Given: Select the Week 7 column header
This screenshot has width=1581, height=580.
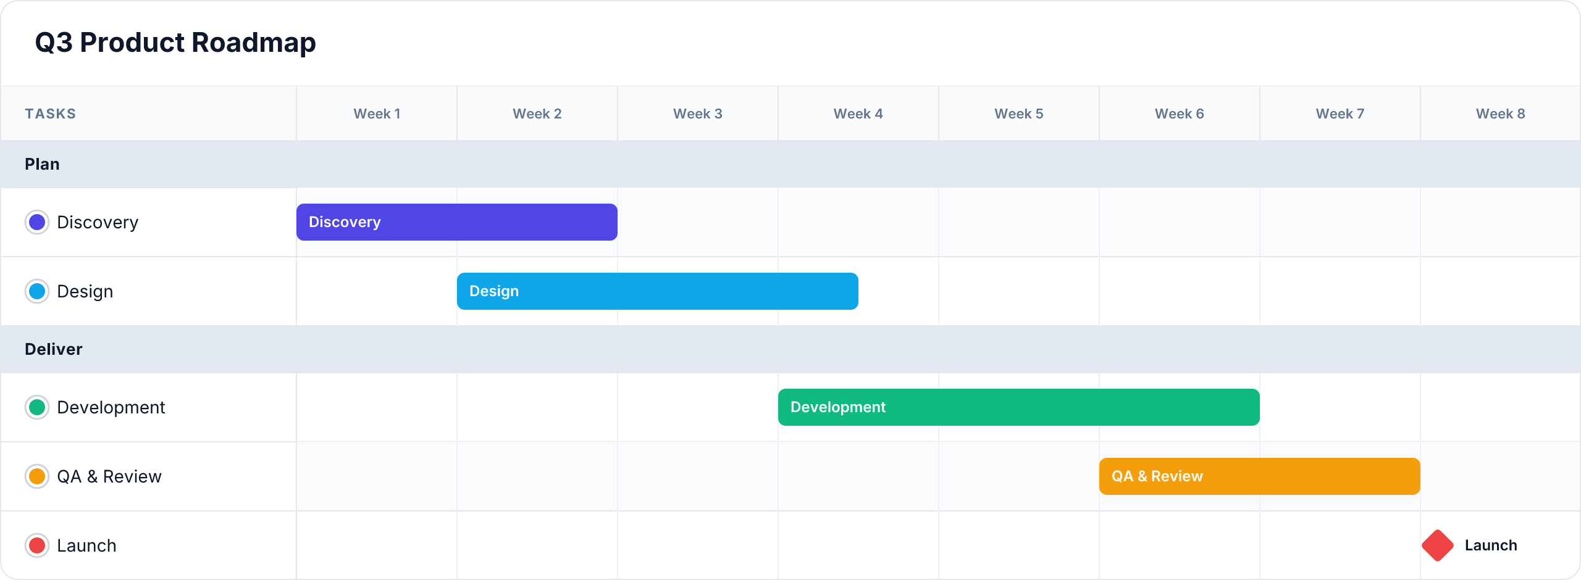Looking at the screenshot, I should pos(1340,114).
